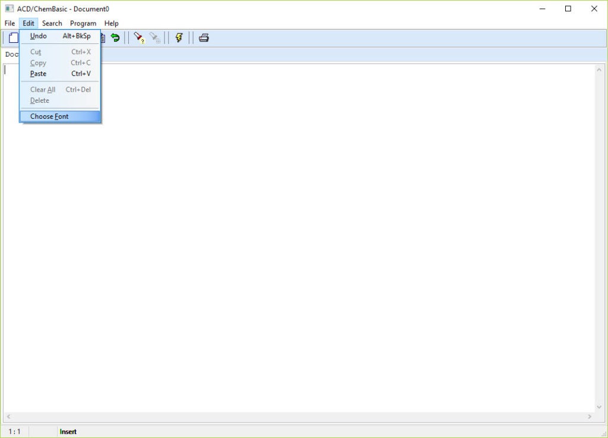Select Cut in the Edit menu
This screenshot has width=608, height=438.
point(60,52)
